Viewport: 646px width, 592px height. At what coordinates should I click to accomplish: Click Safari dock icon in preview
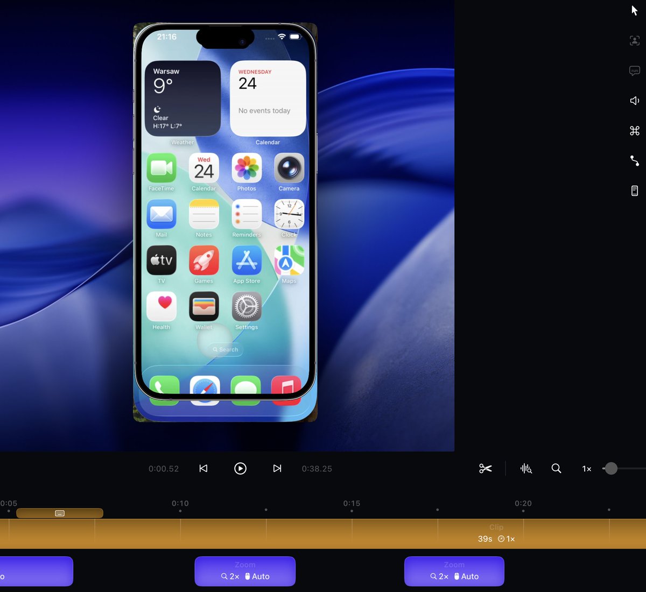click(x=205, y=390)
